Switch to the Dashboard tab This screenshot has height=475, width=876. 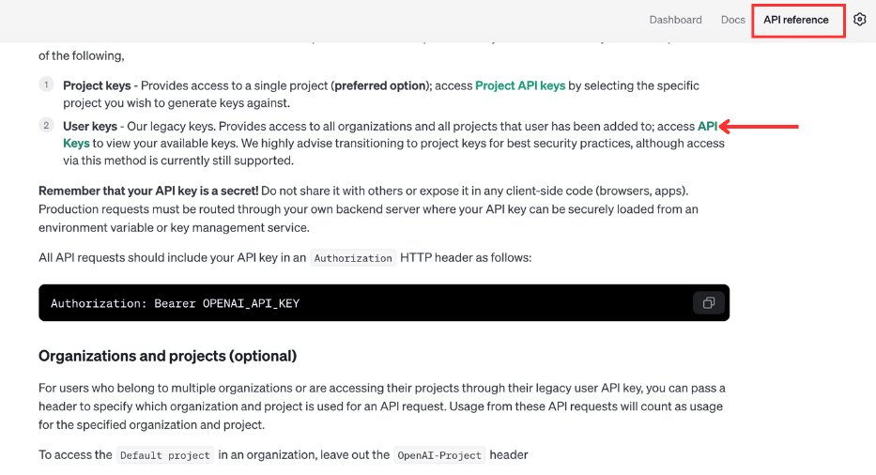point(675,20)
